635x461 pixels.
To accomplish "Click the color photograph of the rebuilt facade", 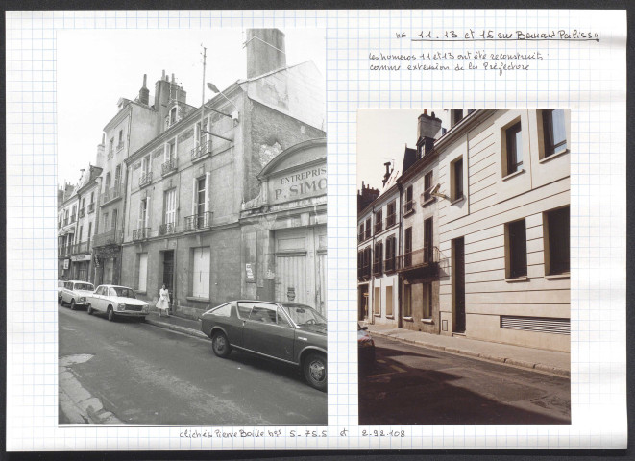I will [x=464, y=266].
